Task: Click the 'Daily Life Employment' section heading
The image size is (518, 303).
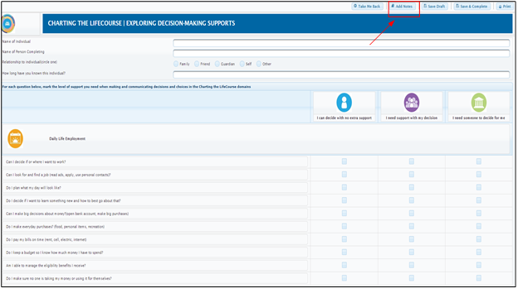Action: (x=67, y=138)
